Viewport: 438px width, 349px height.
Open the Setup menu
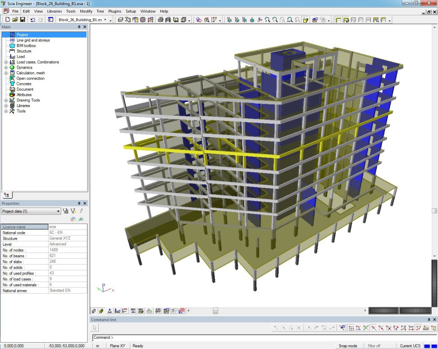pos(130,12)
